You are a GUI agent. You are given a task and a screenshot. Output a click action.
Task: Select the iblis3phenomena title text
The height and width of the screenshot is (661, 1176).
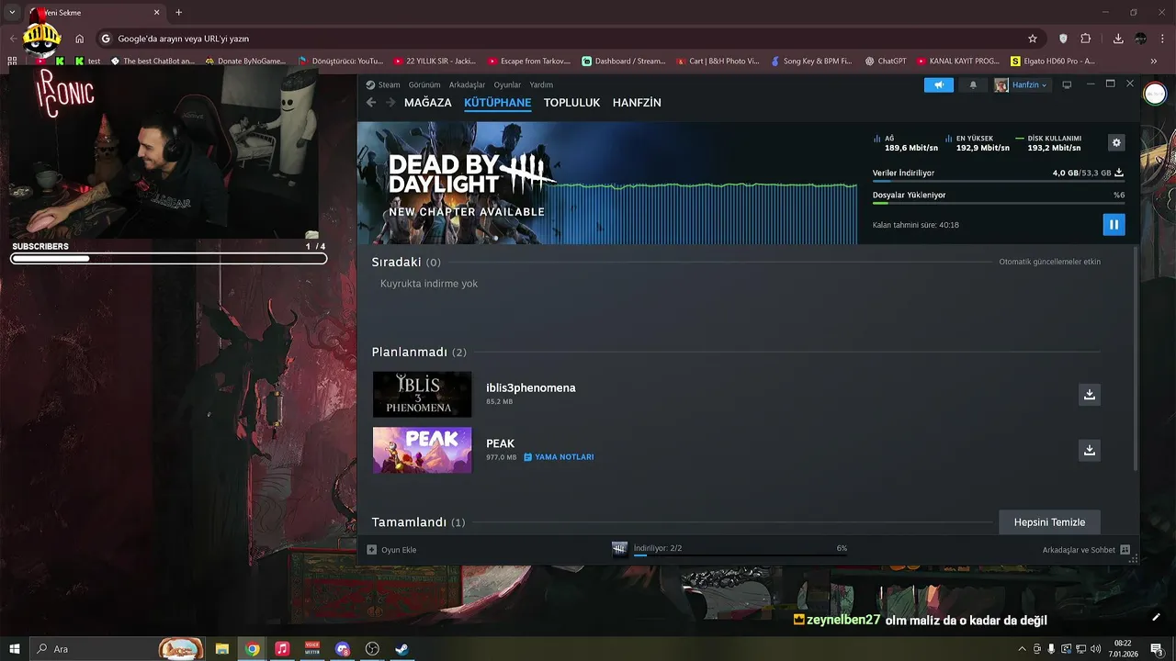(531, 387)
